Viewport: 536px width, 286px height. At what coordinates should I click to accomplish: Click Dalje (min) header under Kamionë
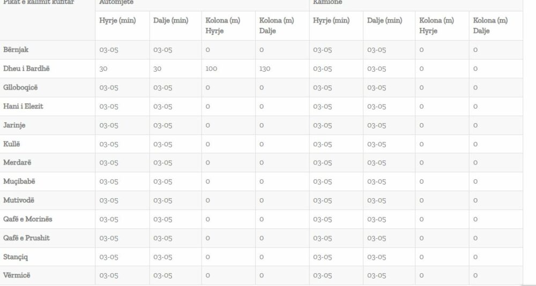(384, 20)
